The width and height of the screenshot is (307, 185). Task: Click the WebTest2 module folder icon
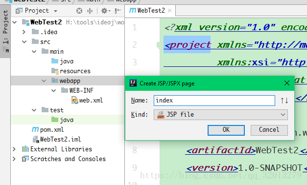pyautogui.click(x=25, y=22)
